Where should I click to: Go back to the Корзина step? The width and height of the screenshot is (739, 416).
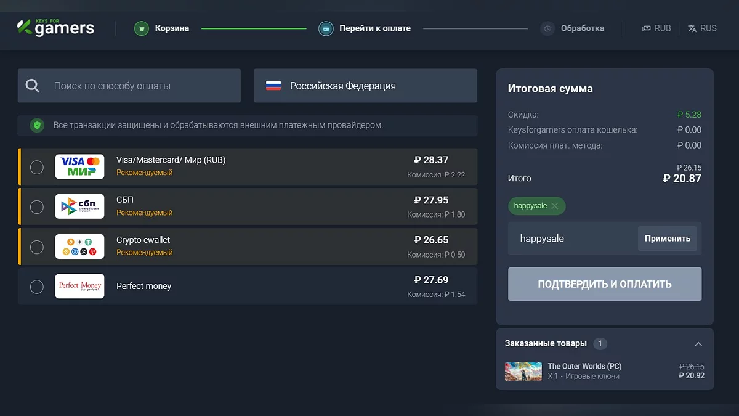coord(172,28)
